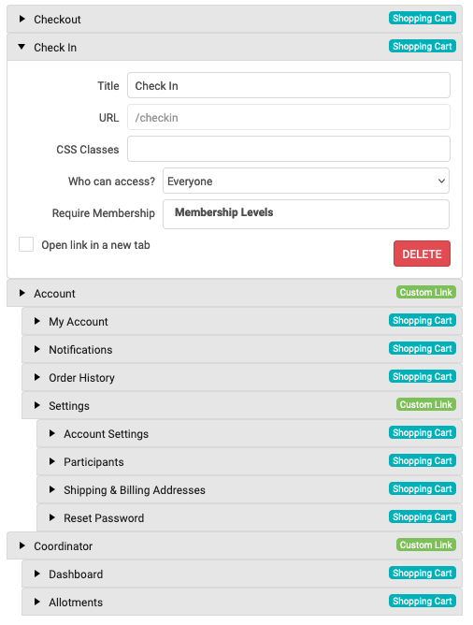Click the 'Who can access?' label
473x625 pixels.
(x=111, y=182)
